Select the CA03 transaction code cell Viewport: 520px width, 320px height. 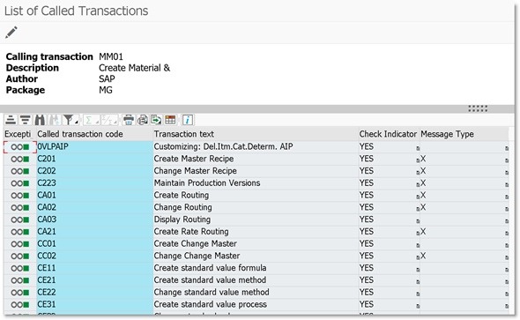point(94,220)
